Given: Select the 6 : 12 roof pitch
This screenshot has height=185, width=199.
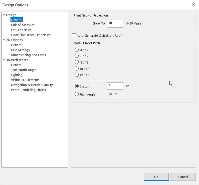Looking at the screenshot, I should click(x=77, y=56).
